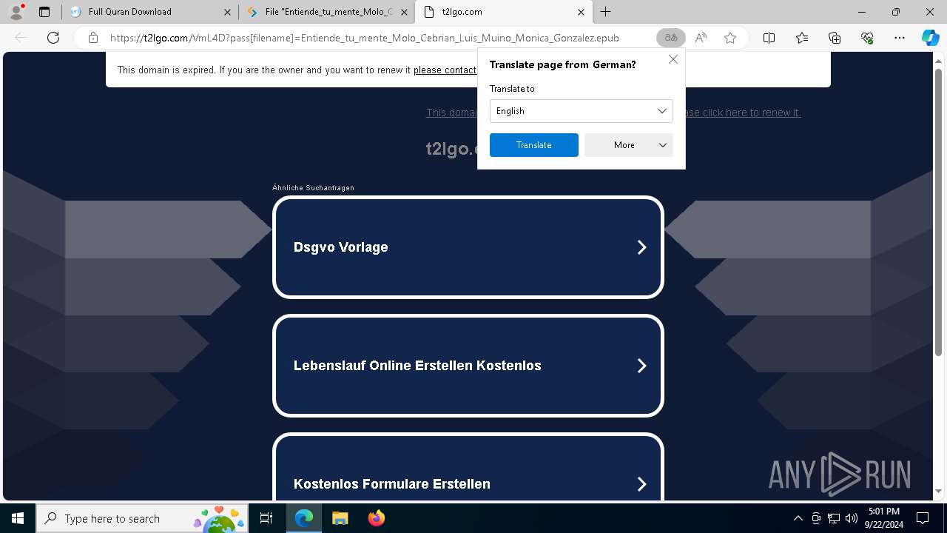Click arrow chevron on Kostenlos Formulare card
The width and height of the screenshot is (947, 533).
tap(641, 484)
